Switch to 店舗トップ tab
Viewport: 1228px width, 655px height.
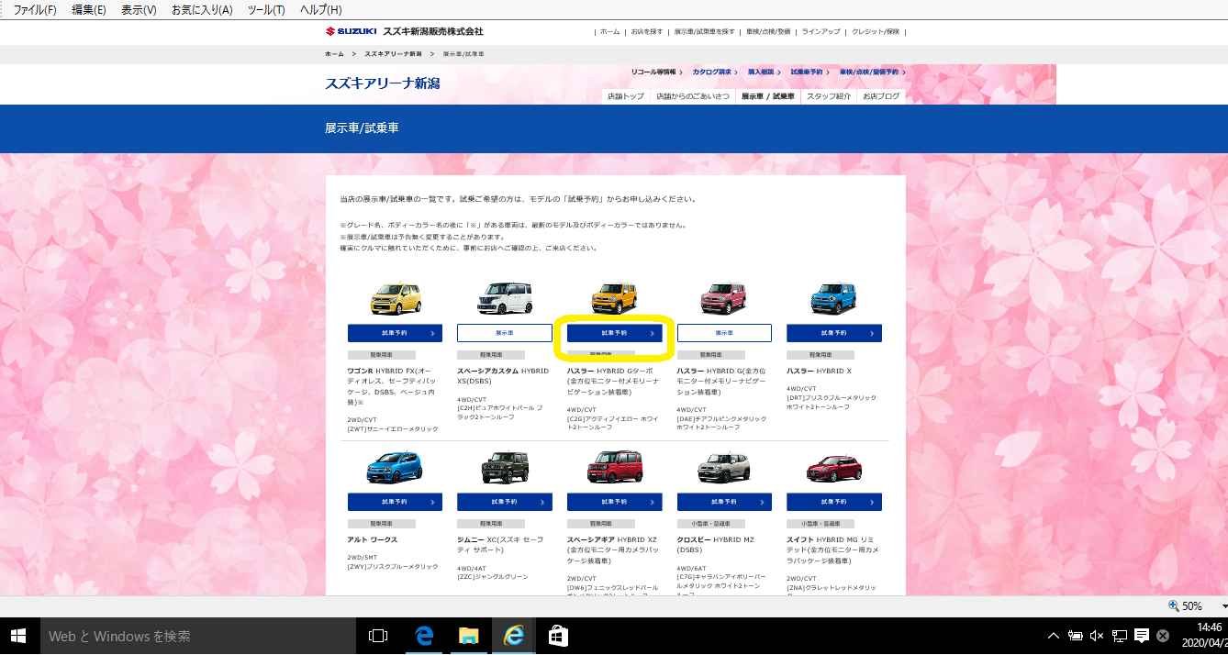[x=626, y=96]
